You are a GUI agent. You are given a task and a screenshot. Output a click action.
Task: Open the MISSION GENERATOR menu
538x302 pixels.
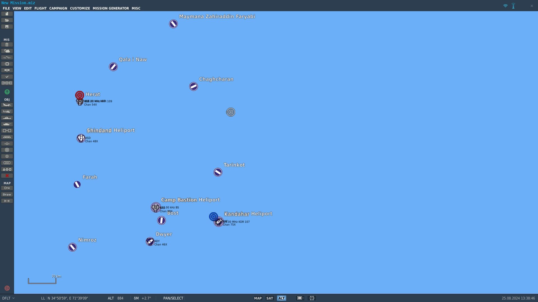pyautogui.click(x=111, y=8)
